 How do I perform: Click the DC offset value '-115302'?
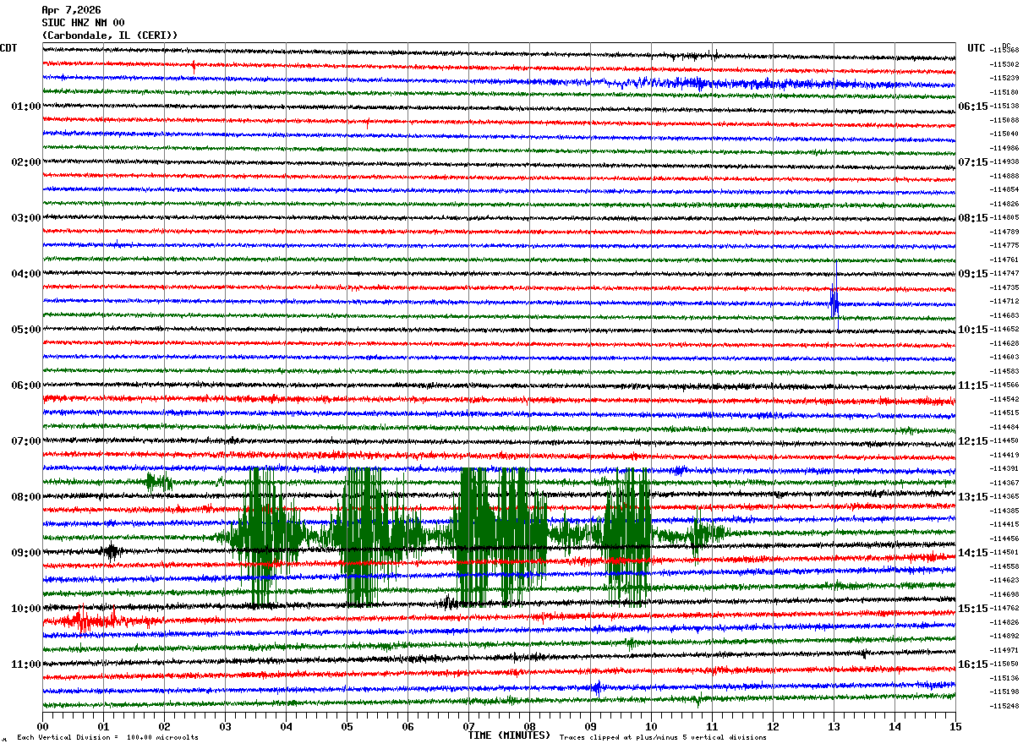point(1004,64)
